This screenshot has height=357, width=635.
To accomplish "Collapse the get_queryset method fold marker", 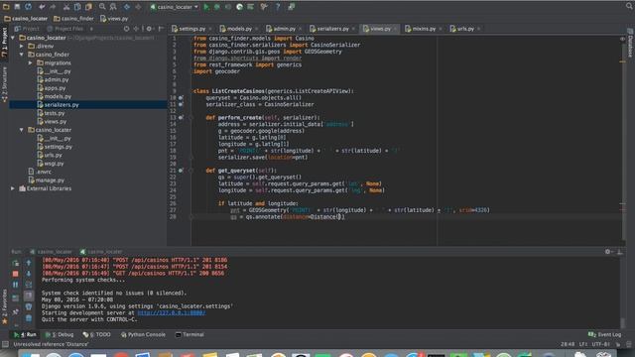I will click(x=190, y=171).
